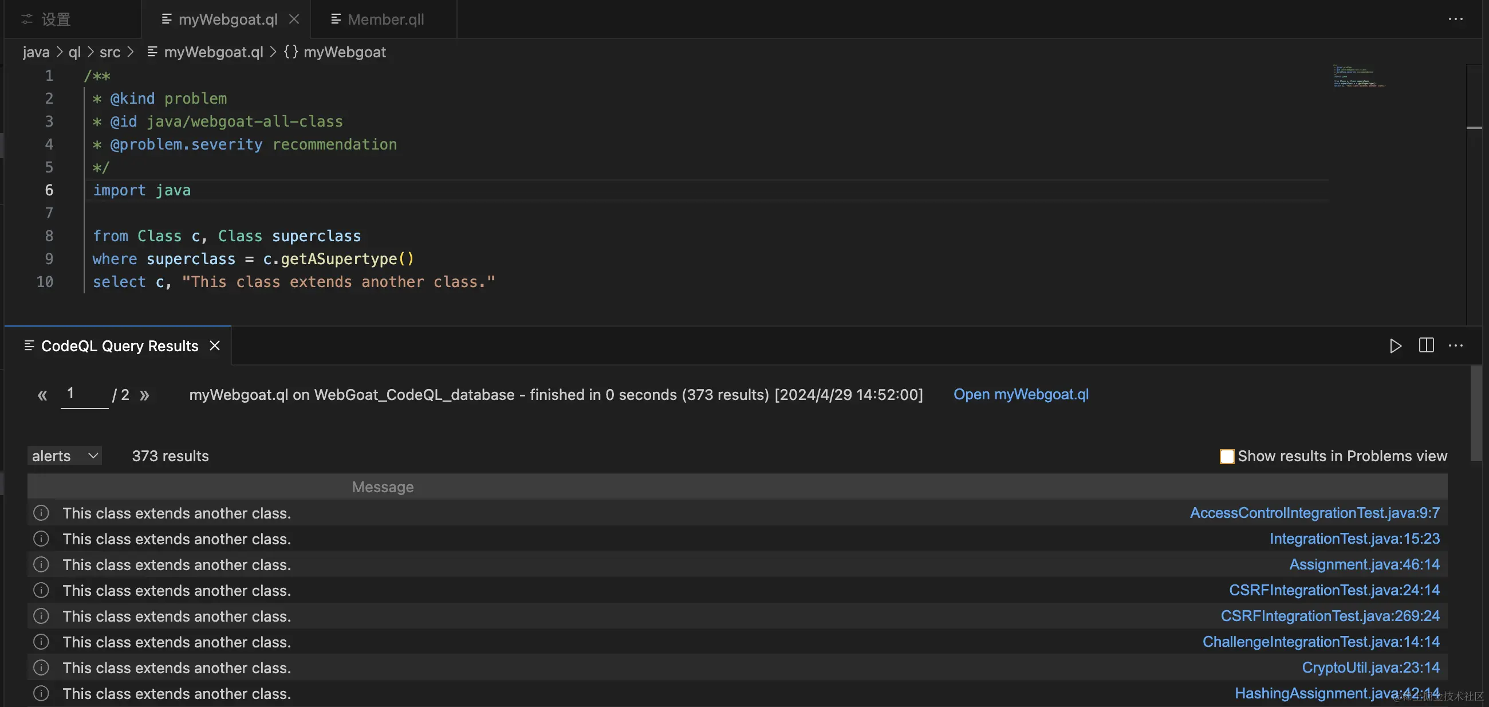Click info icon for IntegrationTest.java row

(x=41, y=539)
